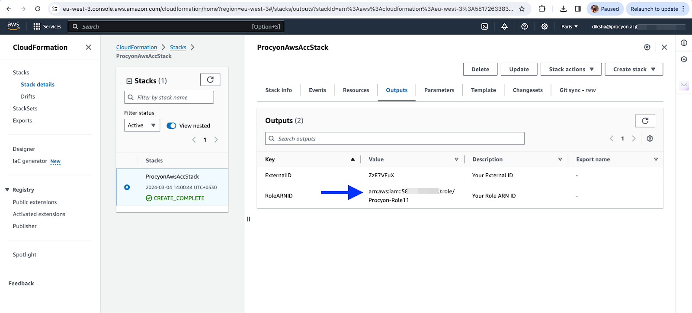Refresh the Outputs table
This screenshot has width=692, height=313.
coord(645,121)
